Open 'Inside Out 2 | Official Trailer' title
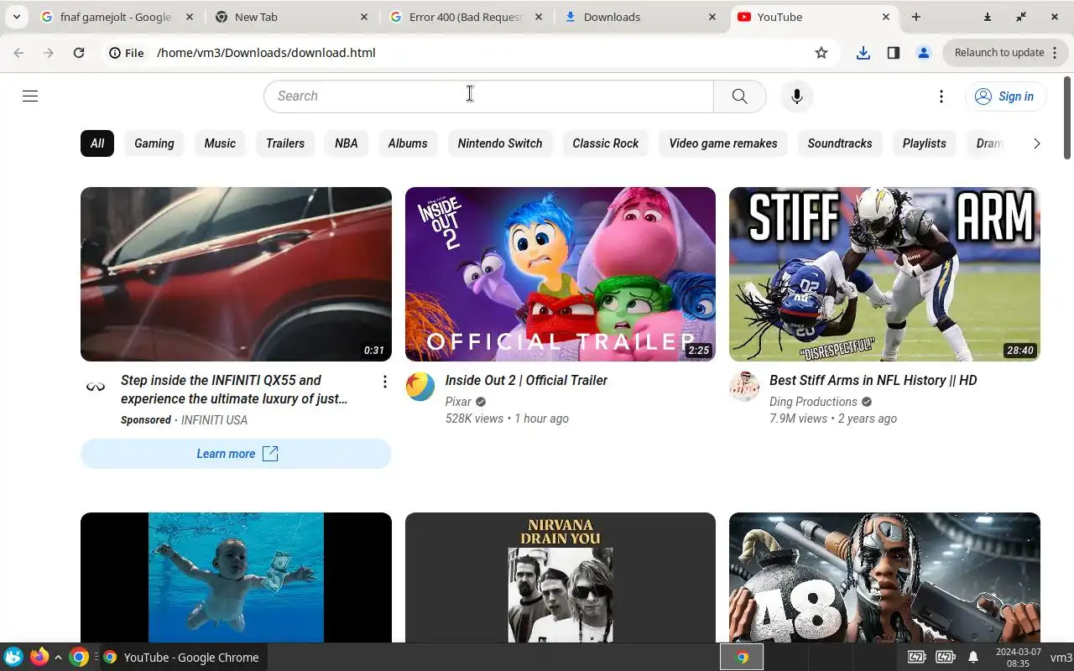 [x=526, y=381]
